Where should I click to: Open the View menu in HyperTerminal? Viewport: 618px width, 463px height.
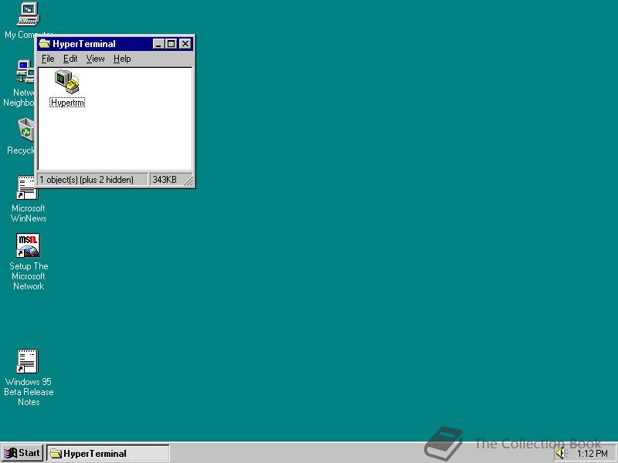click(x=95, y=59)
